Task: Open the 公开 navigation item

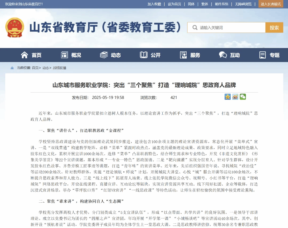Action: [x=150, y=55]
